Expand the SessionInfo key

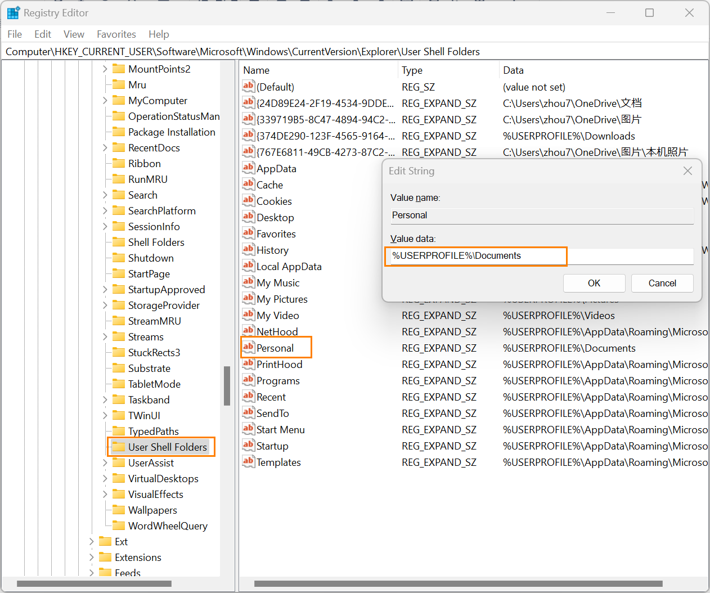105,226
